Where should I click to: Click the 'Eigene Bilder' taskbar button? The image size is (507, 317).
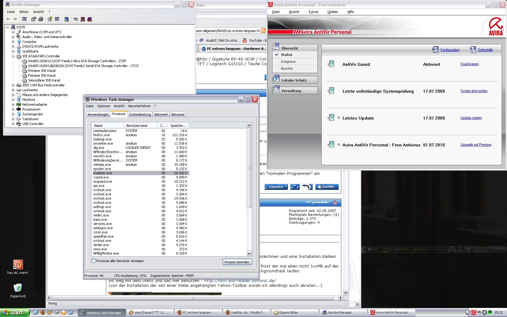click(294, 312)
